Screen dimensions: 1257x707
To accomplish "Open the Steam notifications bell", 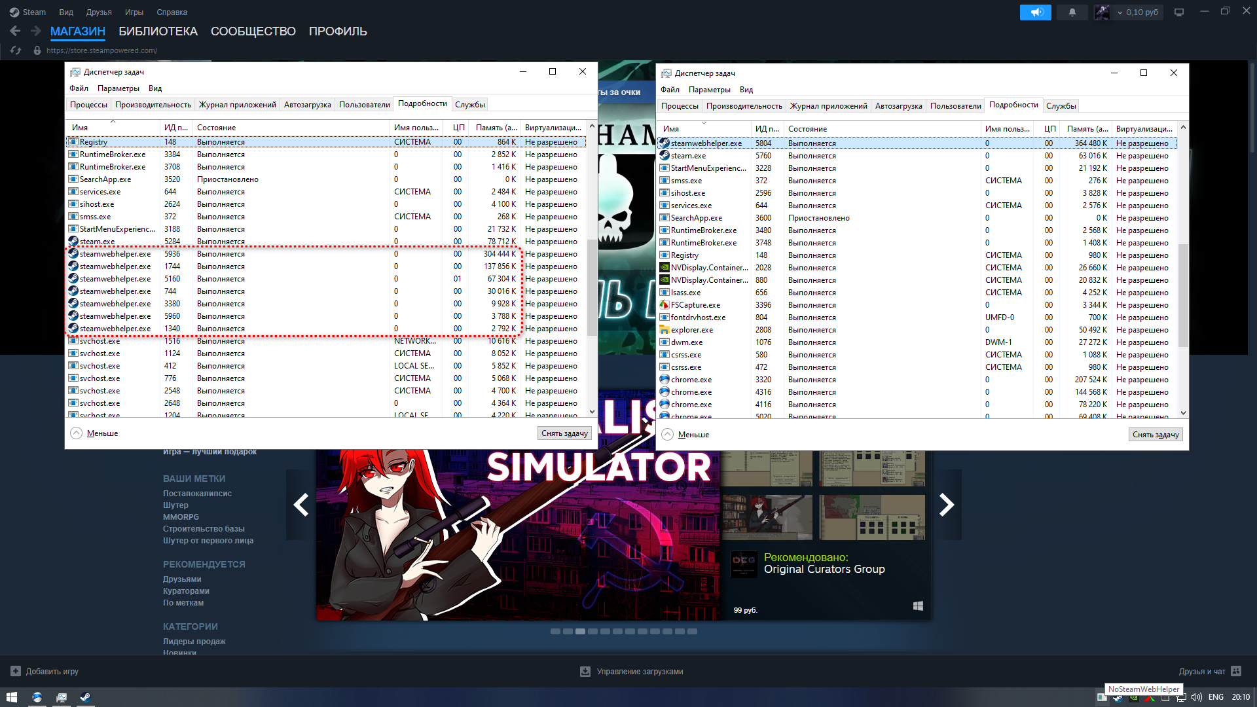I will (1072, 12).
